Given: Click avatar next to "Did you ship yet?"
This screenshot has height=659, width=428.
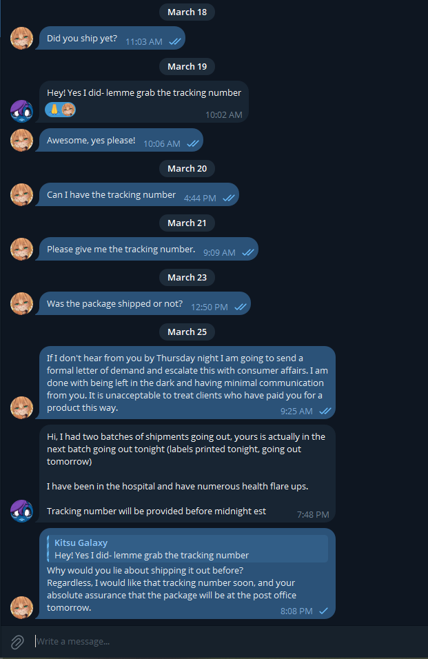Looking at the screenshot, I should [x=21, y=38].
